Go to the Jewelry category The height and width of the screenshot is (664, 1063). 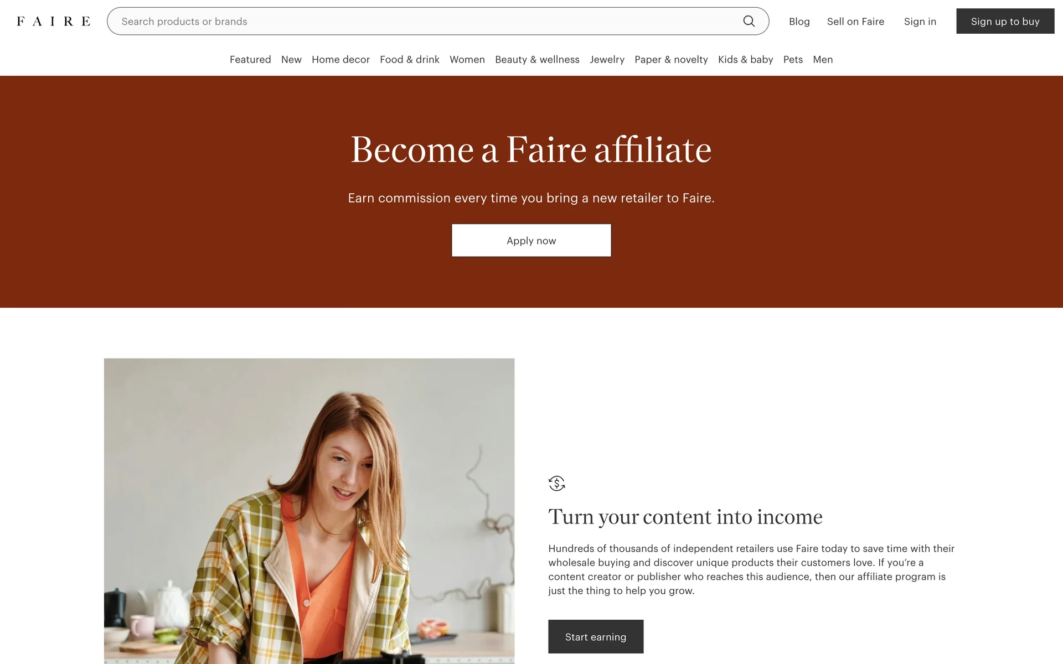[x=607, y=59]
